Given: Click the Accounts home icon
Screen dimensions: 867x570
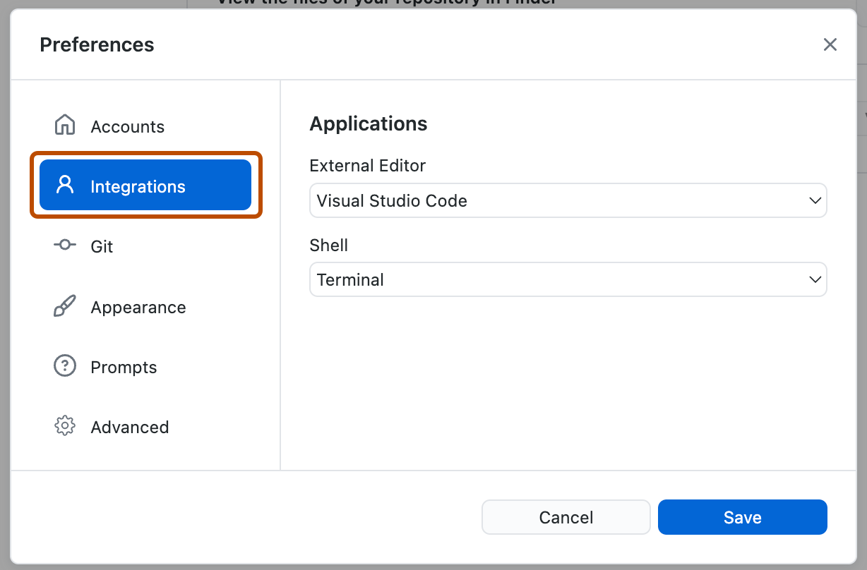Looking at the screenshot, I should [65, 125].
